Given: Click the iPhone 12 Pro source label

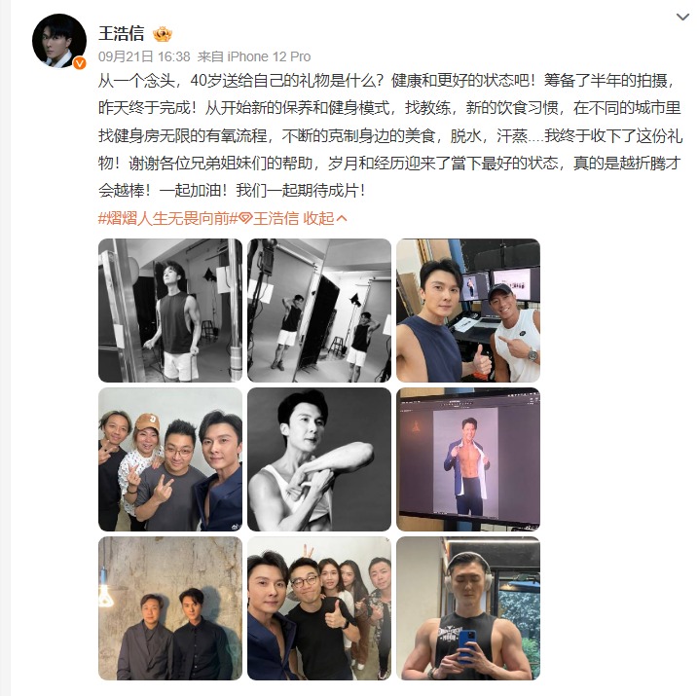Looking at the screenshot, I should tap(269, 57).
